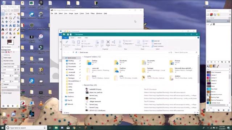Select the Smudge tool
232x130 pixels.
pyautogui.click(x=11, y=37)
